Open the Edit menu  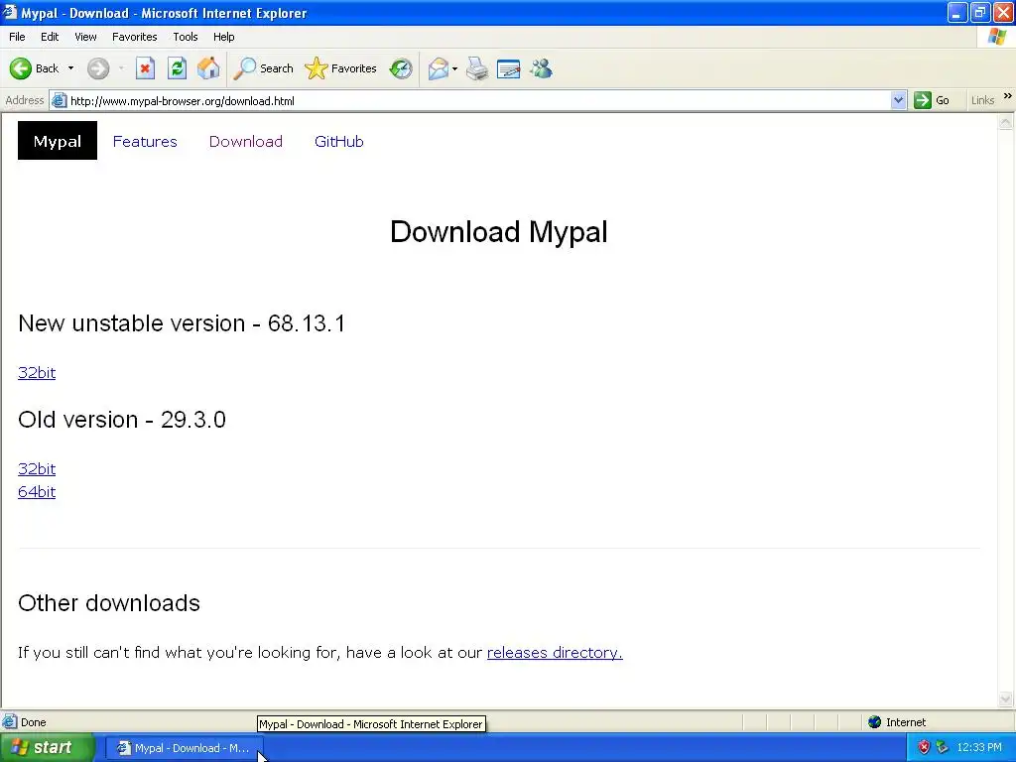[x=50, y=37]
